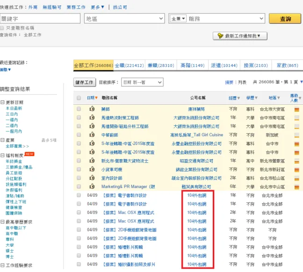Click the 儲存工作 button

click(85, 82)
